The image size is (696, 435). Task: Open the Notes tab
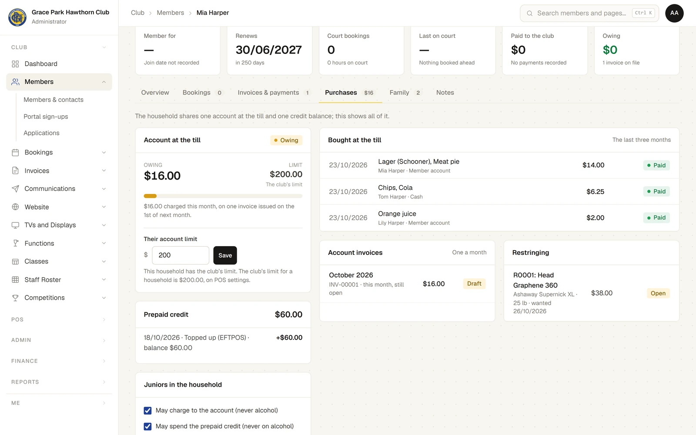(445, 93)
